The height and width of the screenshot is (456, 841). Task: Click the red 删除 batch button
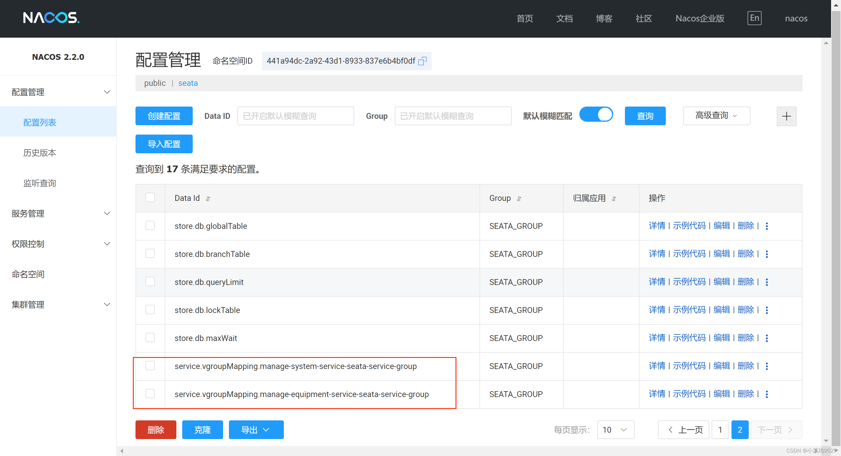point(156,429)
